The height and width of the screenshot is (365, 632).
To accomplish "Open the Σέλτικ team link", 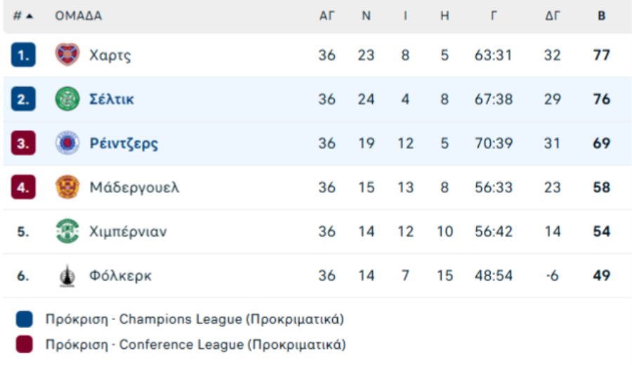I will point(112,99).
